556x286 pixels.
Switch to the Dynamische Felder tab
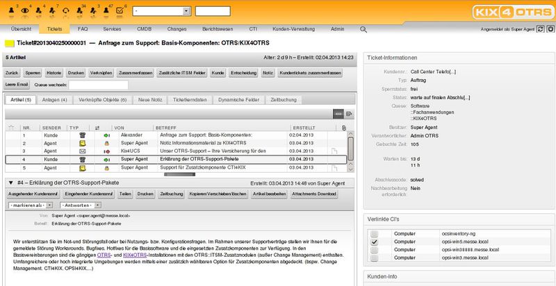[238, 100]
